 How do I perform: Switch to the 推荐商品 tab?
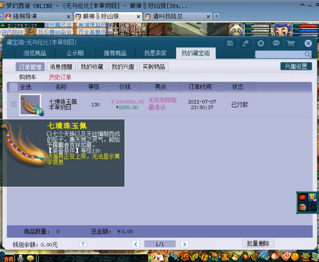(115, 53)
